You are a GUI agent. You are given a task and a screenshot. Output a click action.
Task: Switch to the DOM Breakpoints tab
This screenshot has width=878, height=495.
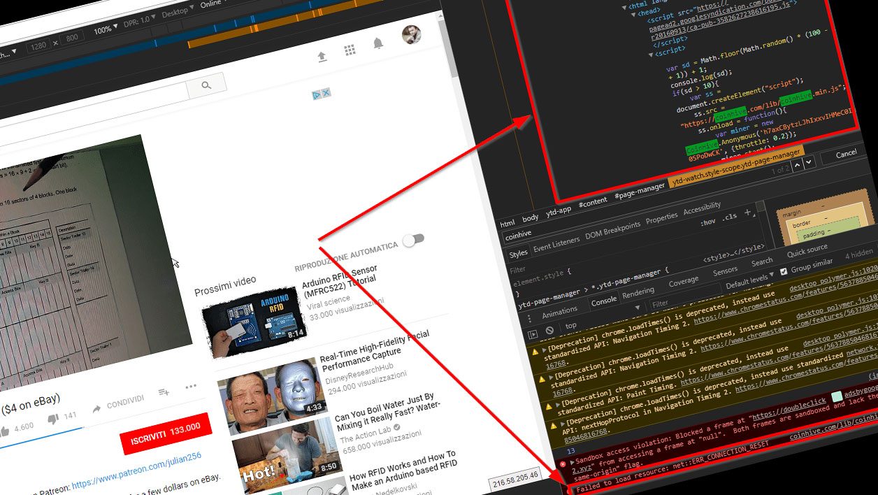tap(612, 230)
